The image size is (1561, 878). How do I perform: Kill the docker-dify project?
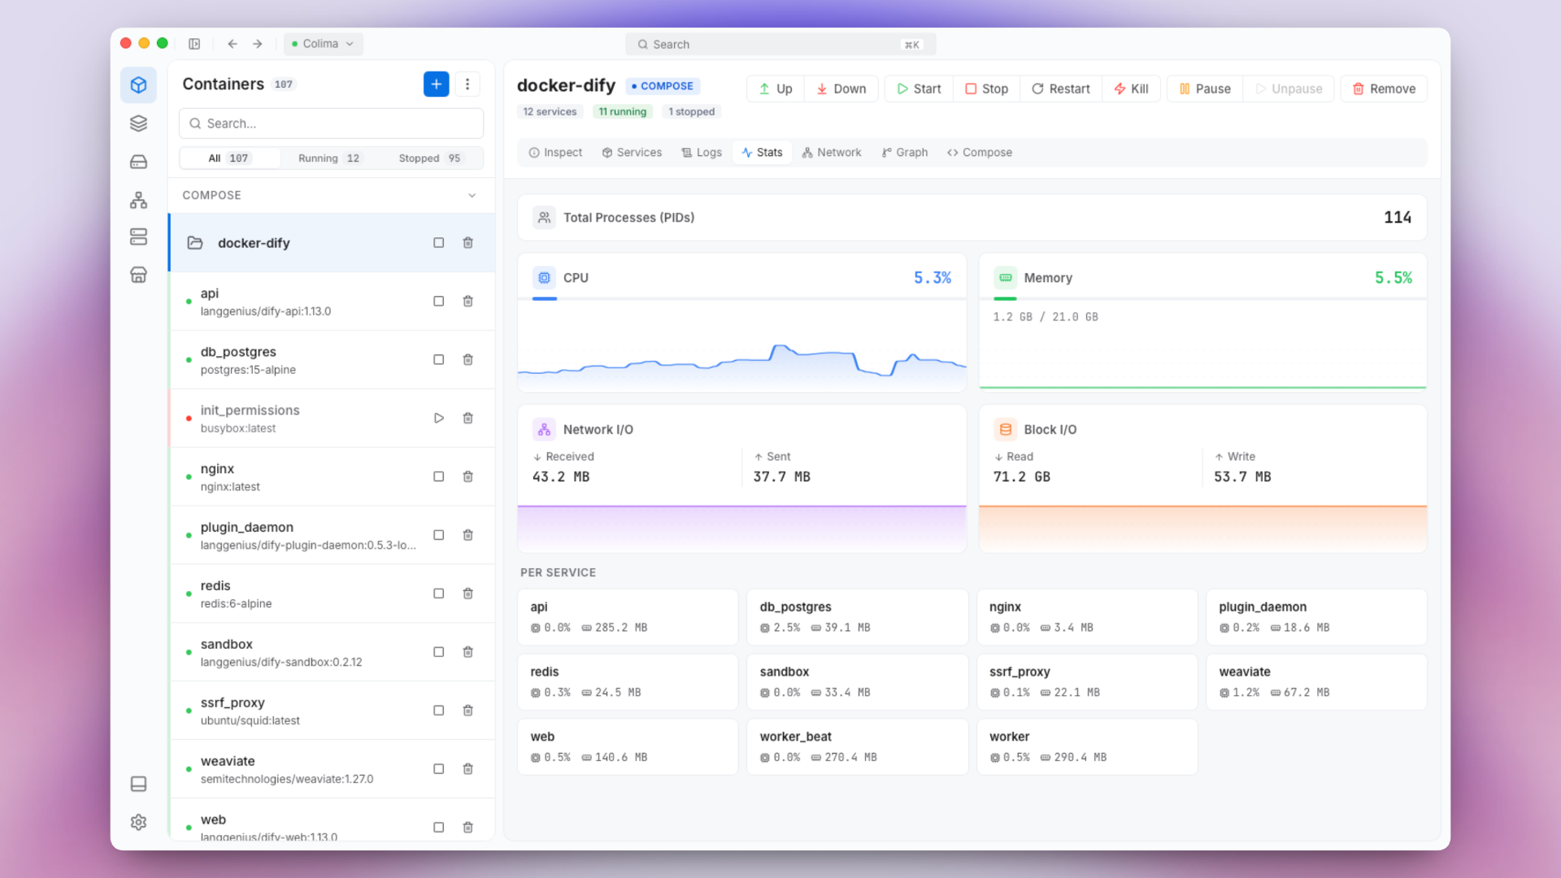1131,89
